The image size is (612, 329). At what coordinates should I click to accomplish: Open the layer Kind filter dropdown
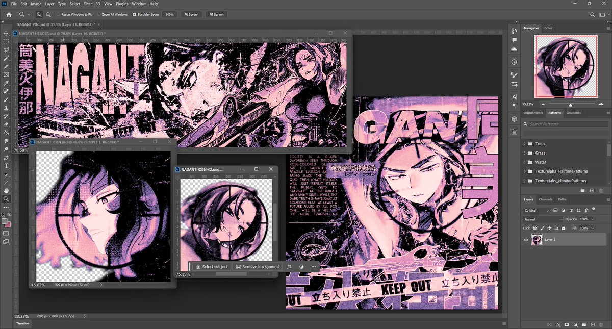pos(536,211)
